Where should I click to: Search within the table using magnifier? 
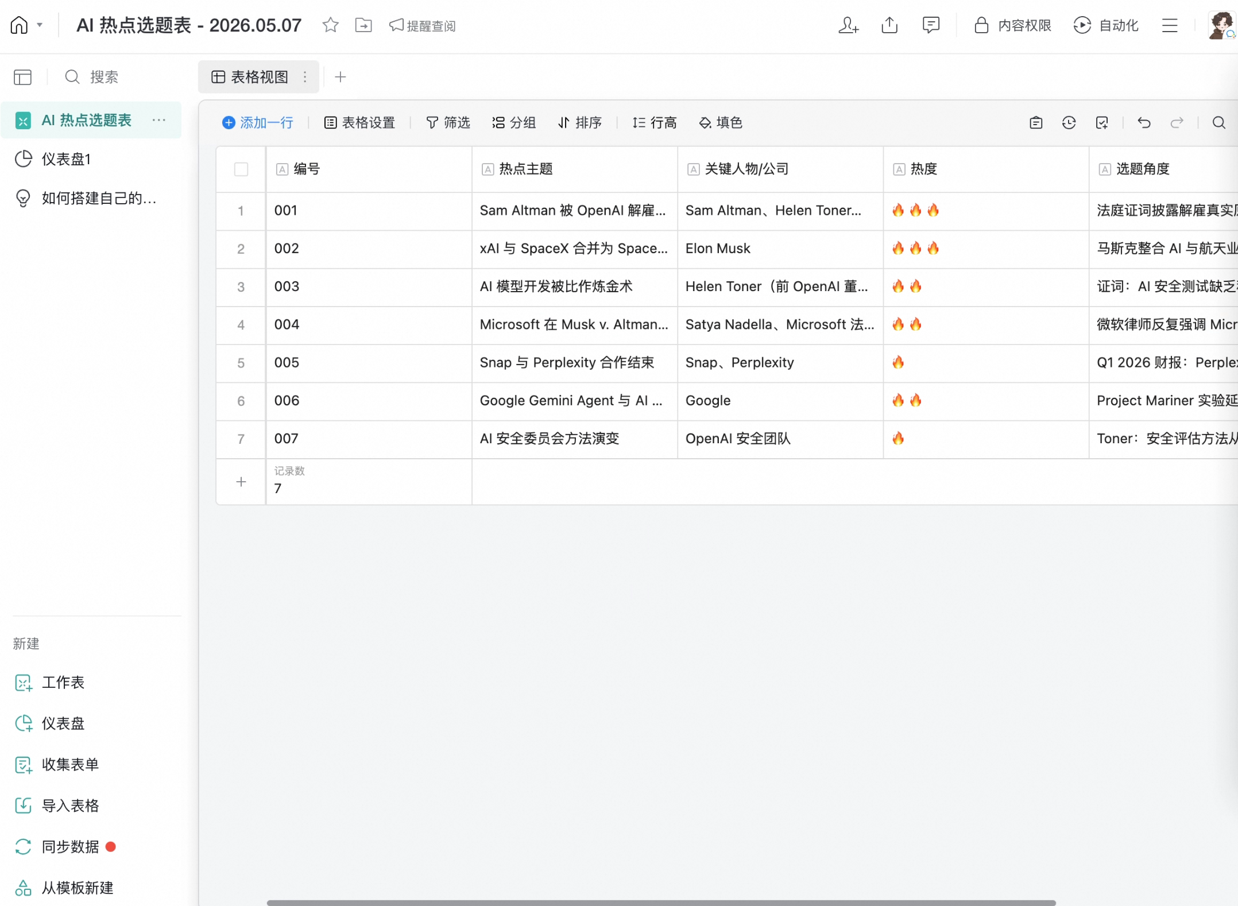pos(1219,122)
